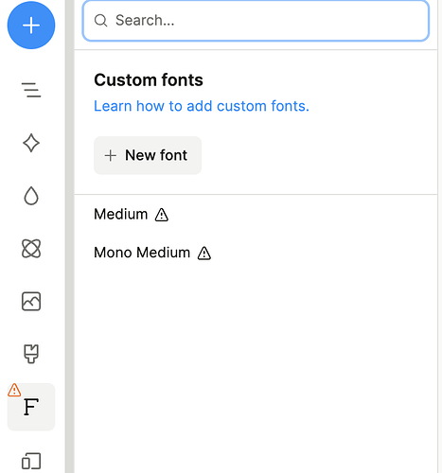442x473 pixels.
Task: Open Learn how to add custom fonts link
Action: (x=202, y=106)
